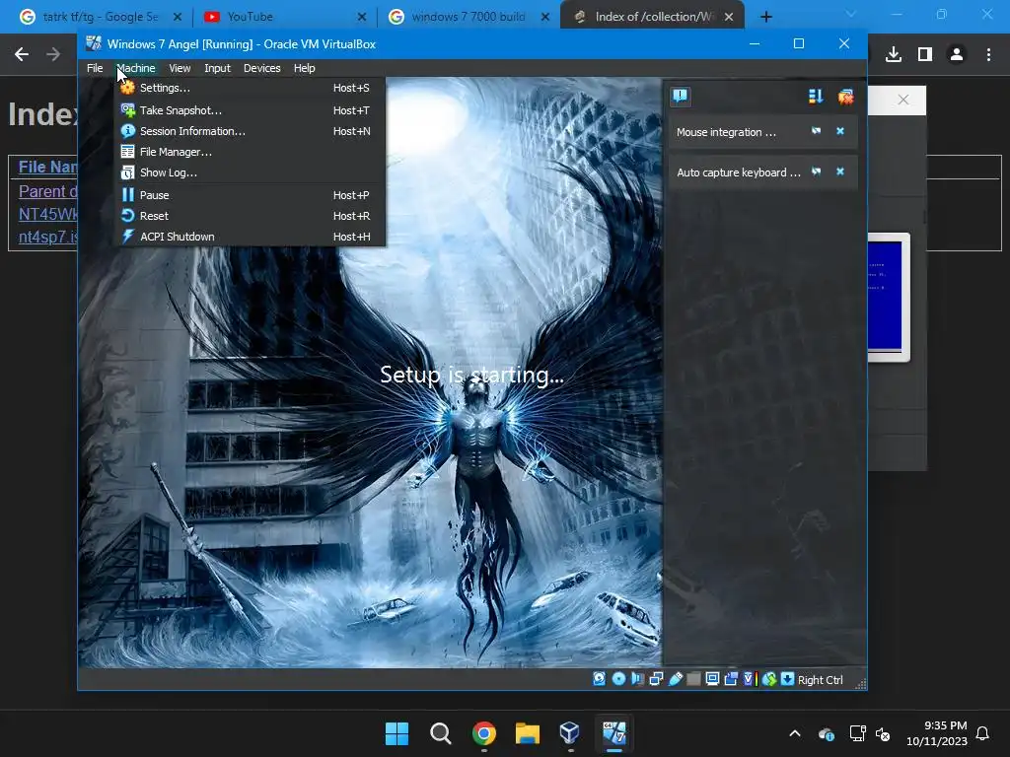1010x757 pixels.
Task: Close the white popup behind VirtualBox window
Action: coord(903,100)
